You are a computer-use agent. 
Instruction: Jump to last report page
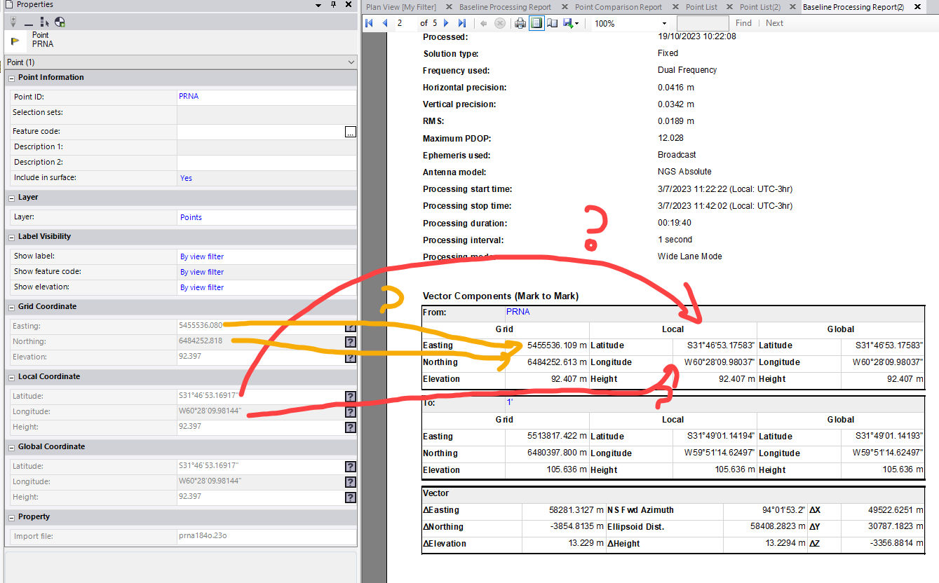click(x=461, y=23)
